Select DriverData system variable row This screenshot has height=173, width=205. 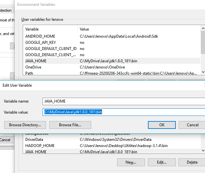[113, 140]
